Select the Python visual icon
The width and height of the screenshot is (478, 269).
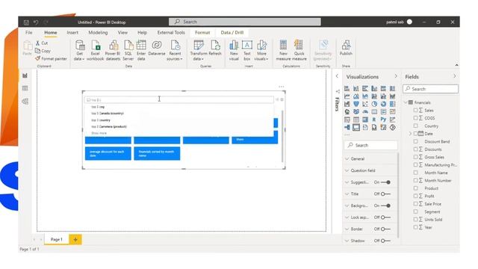click(x=383, y=120)
